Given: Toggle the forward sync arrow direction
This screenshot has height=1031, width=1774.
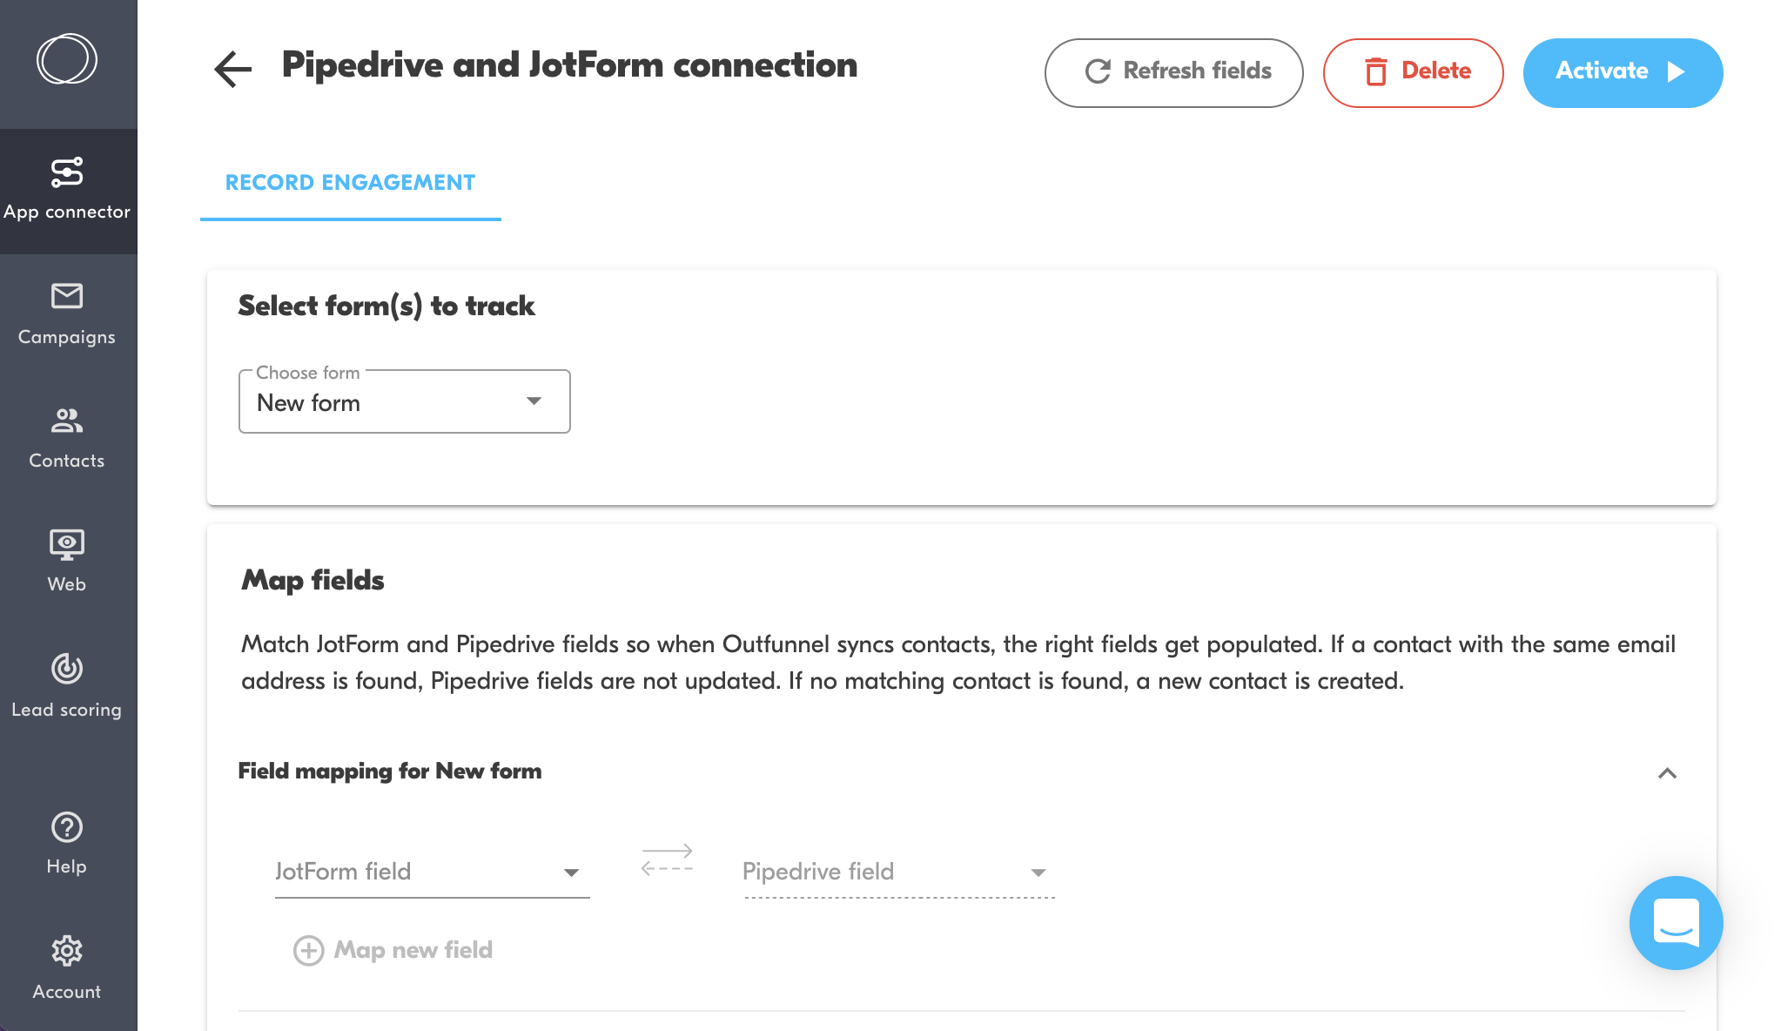Looking at the screenshot, I should point(666,851).
